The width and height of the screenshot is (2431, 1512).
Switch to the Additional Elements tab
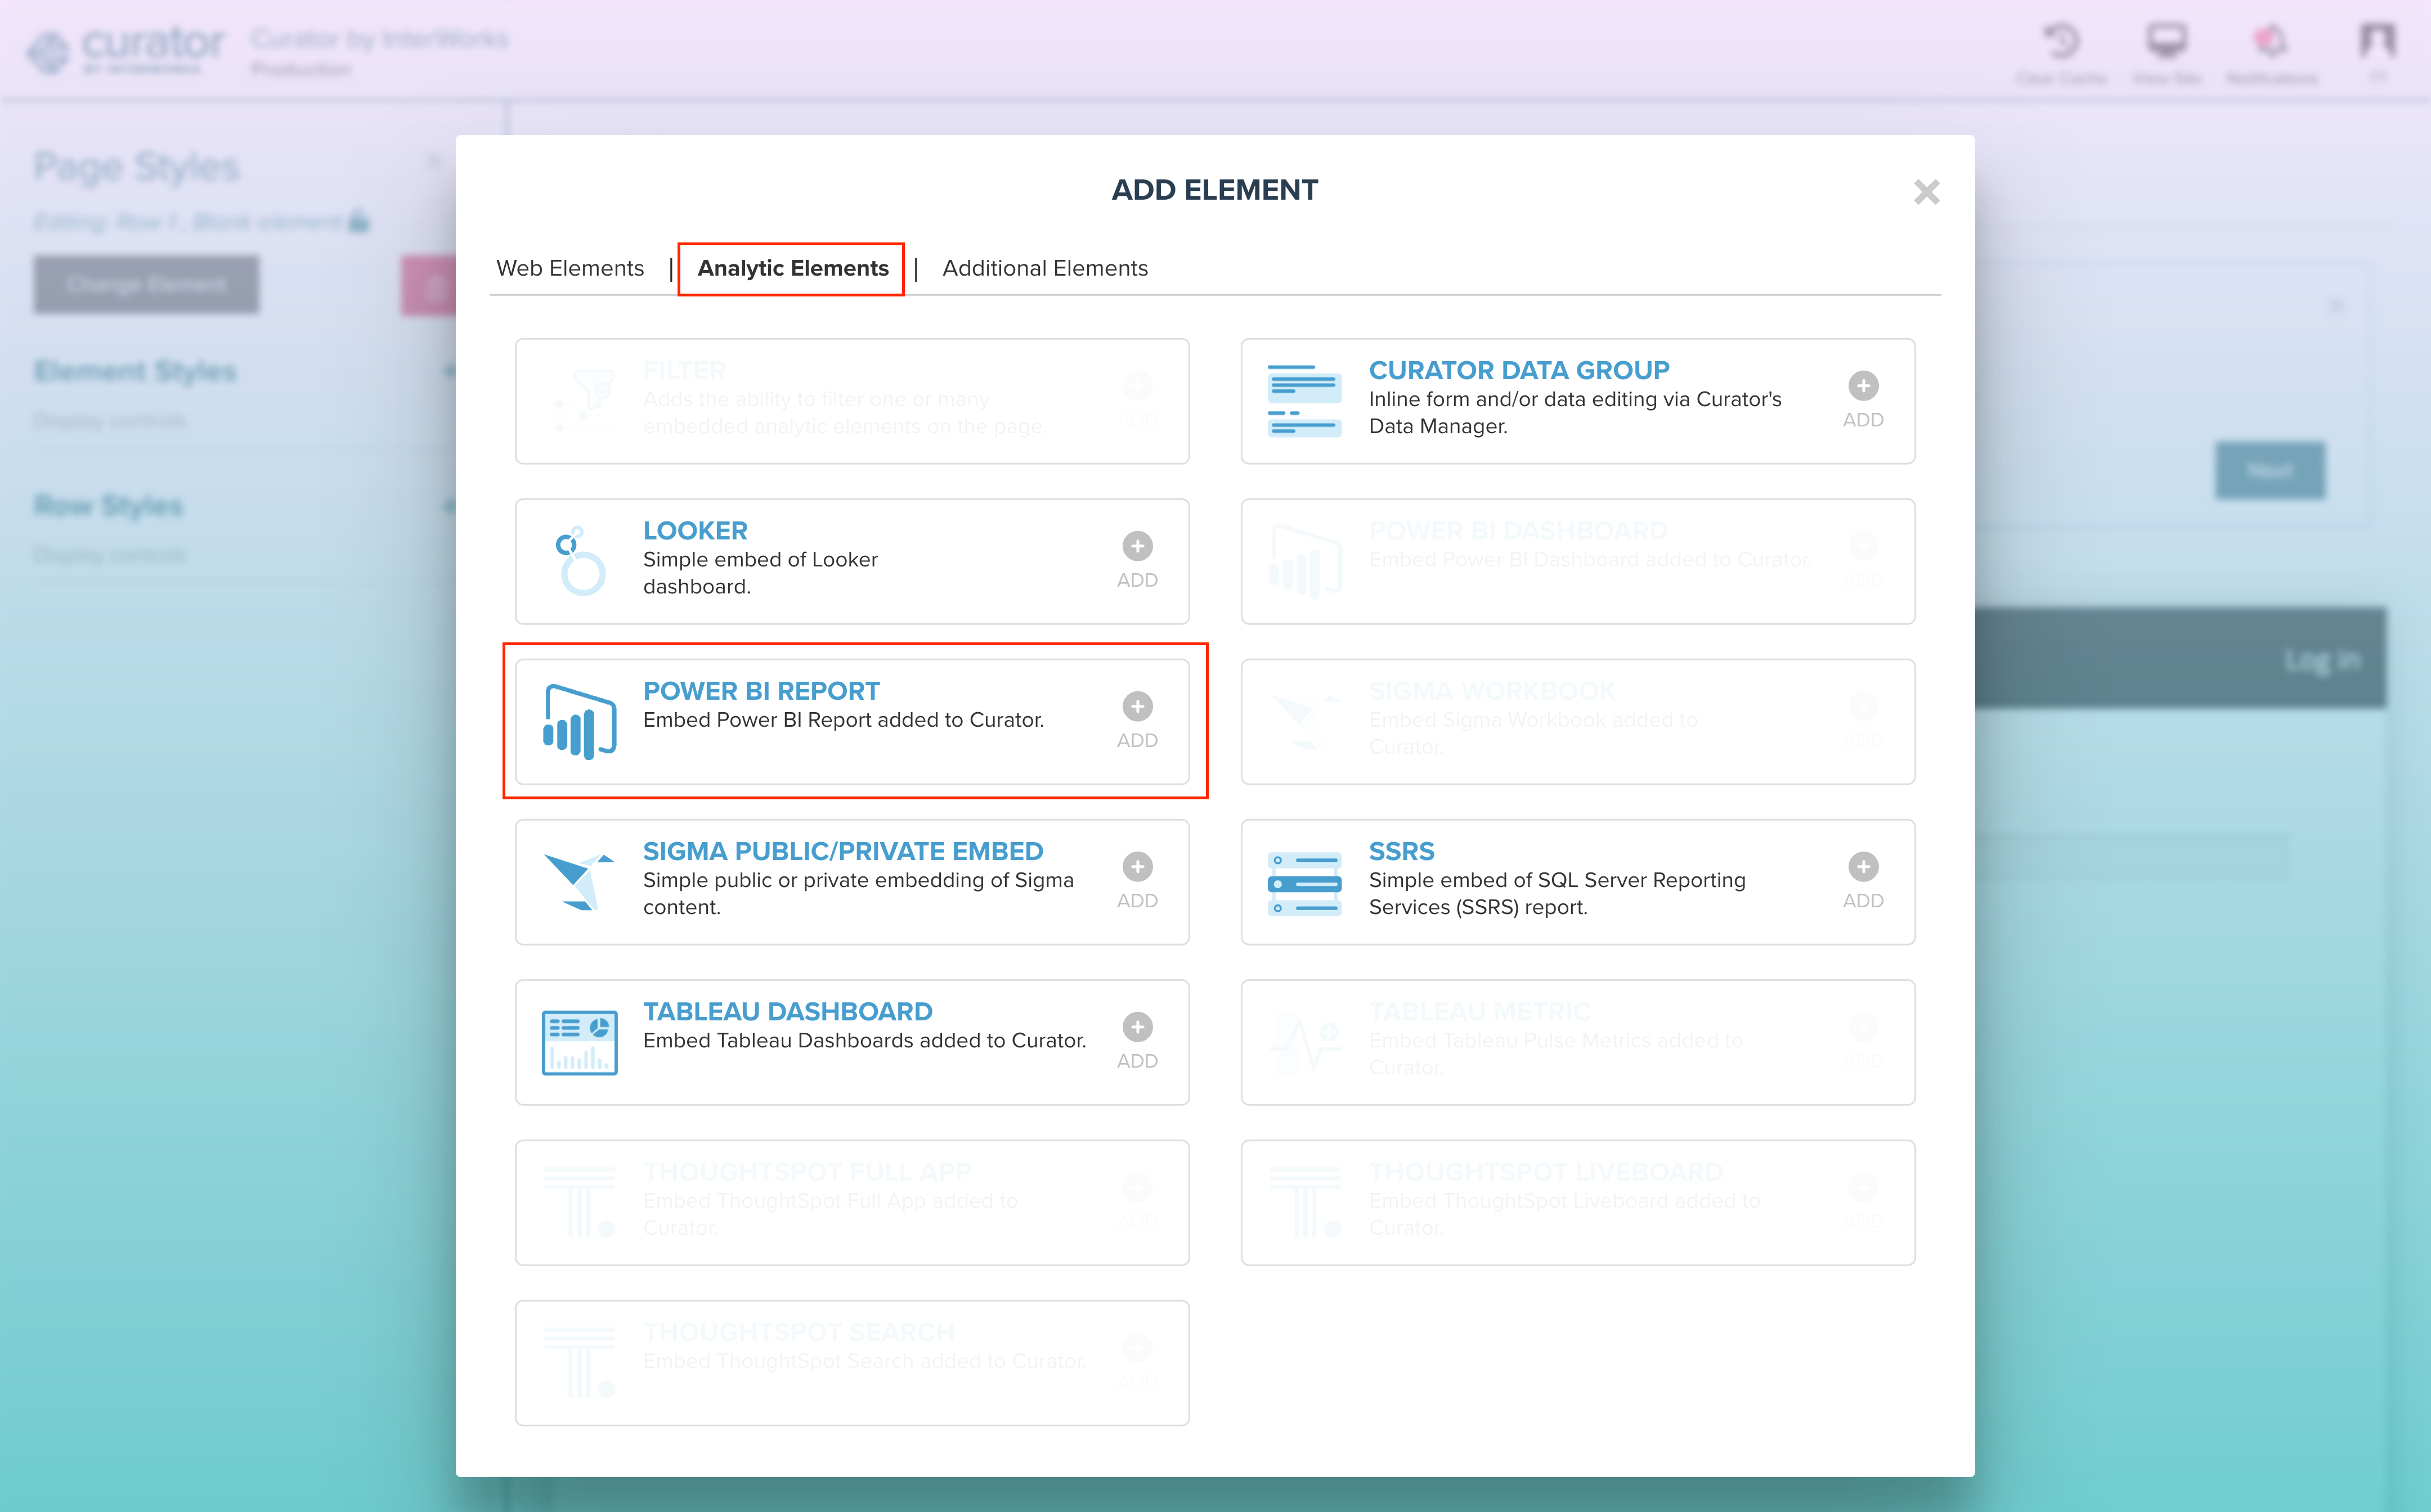[x=1044, y=268]
